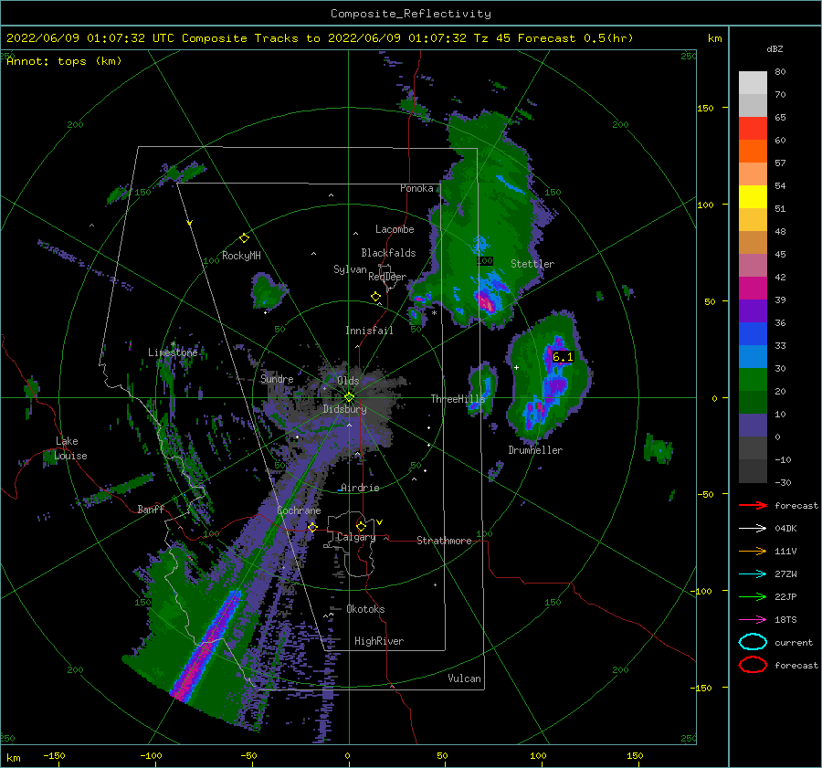Click the Drumheller town label

click(x=535, y=450)
